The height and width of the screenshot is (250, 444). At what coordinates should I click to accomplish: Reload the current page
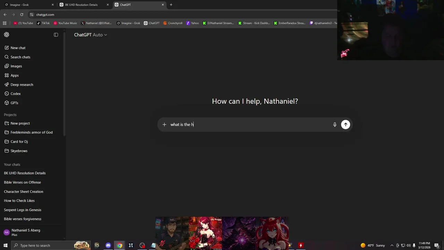(22, 15)
